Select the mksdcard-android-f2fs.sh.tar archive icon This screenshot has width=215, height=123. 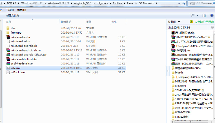pos(8,55)
